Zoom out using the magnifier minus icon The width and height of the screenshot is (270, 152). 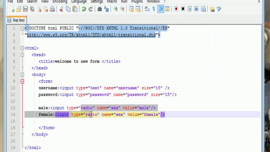coord(122,9)
